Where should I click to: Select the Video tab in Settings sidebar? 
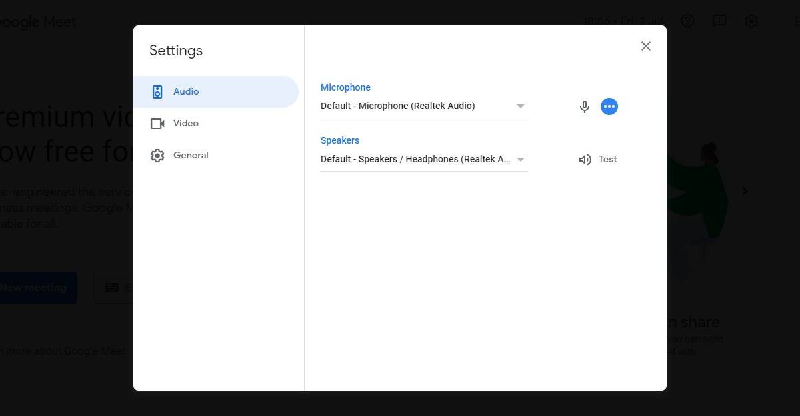point(185,123)
